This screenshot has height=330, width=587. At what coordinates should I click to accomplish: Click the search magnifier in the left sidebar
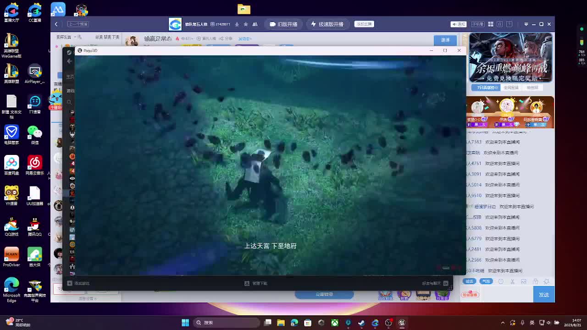(69, 102)
